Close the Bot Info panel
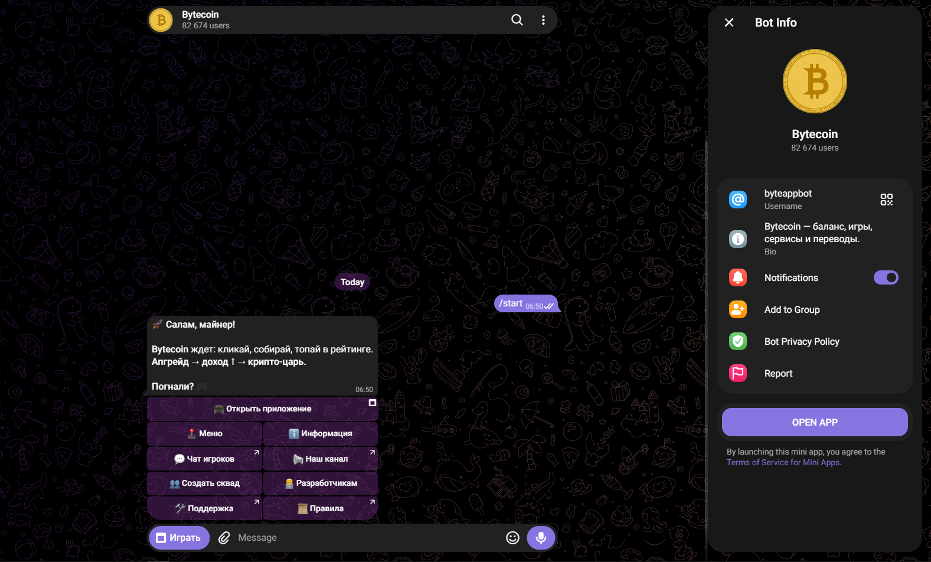 [x=729, y=22]
